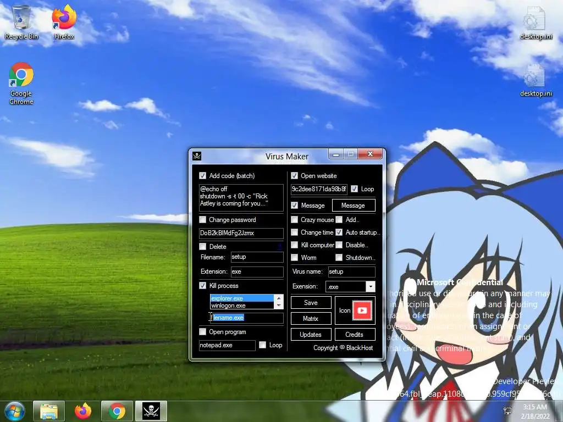Toggle the Message checkbox
The height and width of the screenshot is (422, 563).
[295, 206]
